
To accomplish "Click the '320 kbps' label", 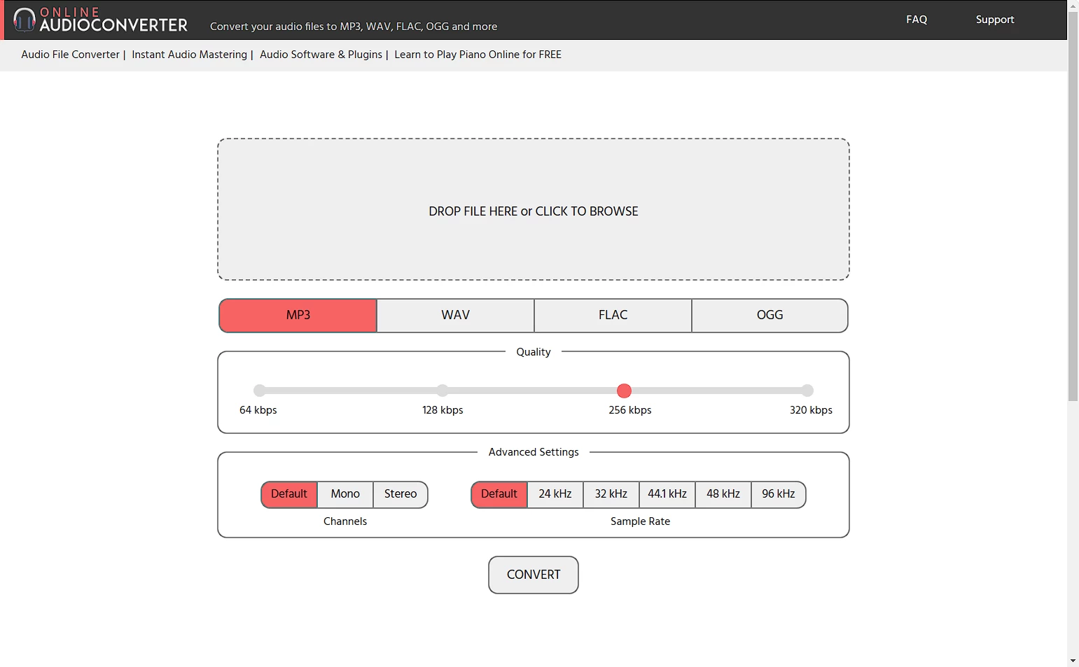I will coord(811,410).
